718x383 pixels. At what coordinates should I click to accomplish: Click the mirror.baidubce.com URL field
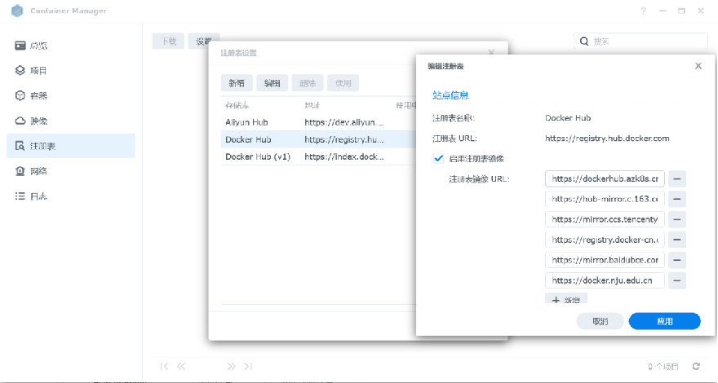click(605, 261)
